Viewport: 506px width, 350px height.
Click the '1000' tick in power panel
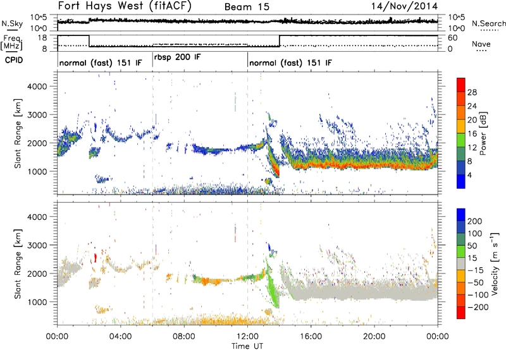(x=37, y=171)
